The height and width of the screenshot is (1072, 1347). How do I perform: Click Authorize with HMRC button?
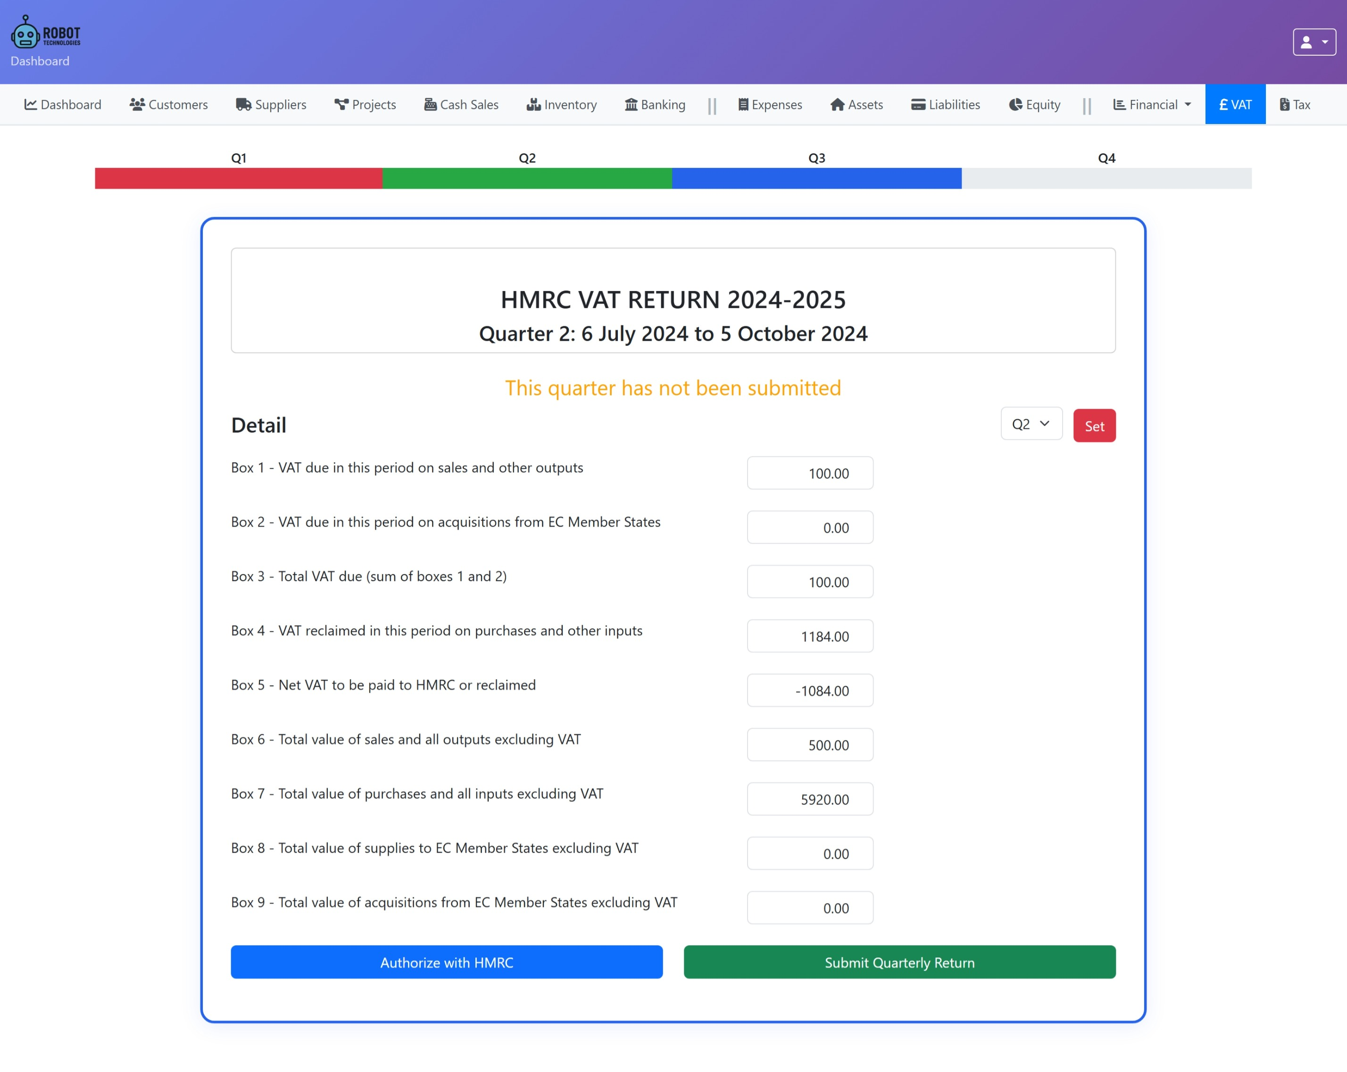(447, 963)
